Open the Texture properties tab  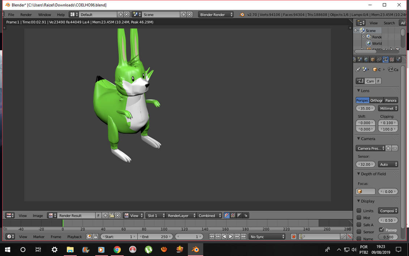tap(392, 59)
